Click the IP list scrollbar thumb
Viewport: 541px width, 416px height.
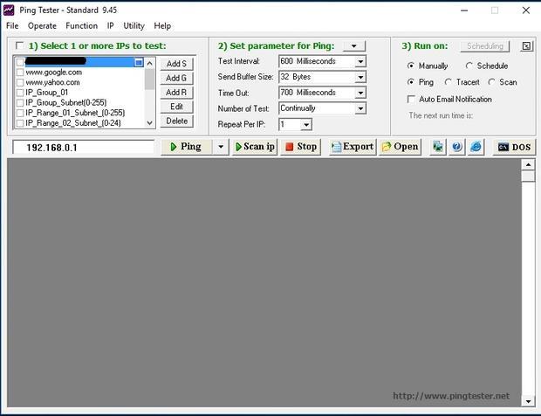(x=149, y=80)
